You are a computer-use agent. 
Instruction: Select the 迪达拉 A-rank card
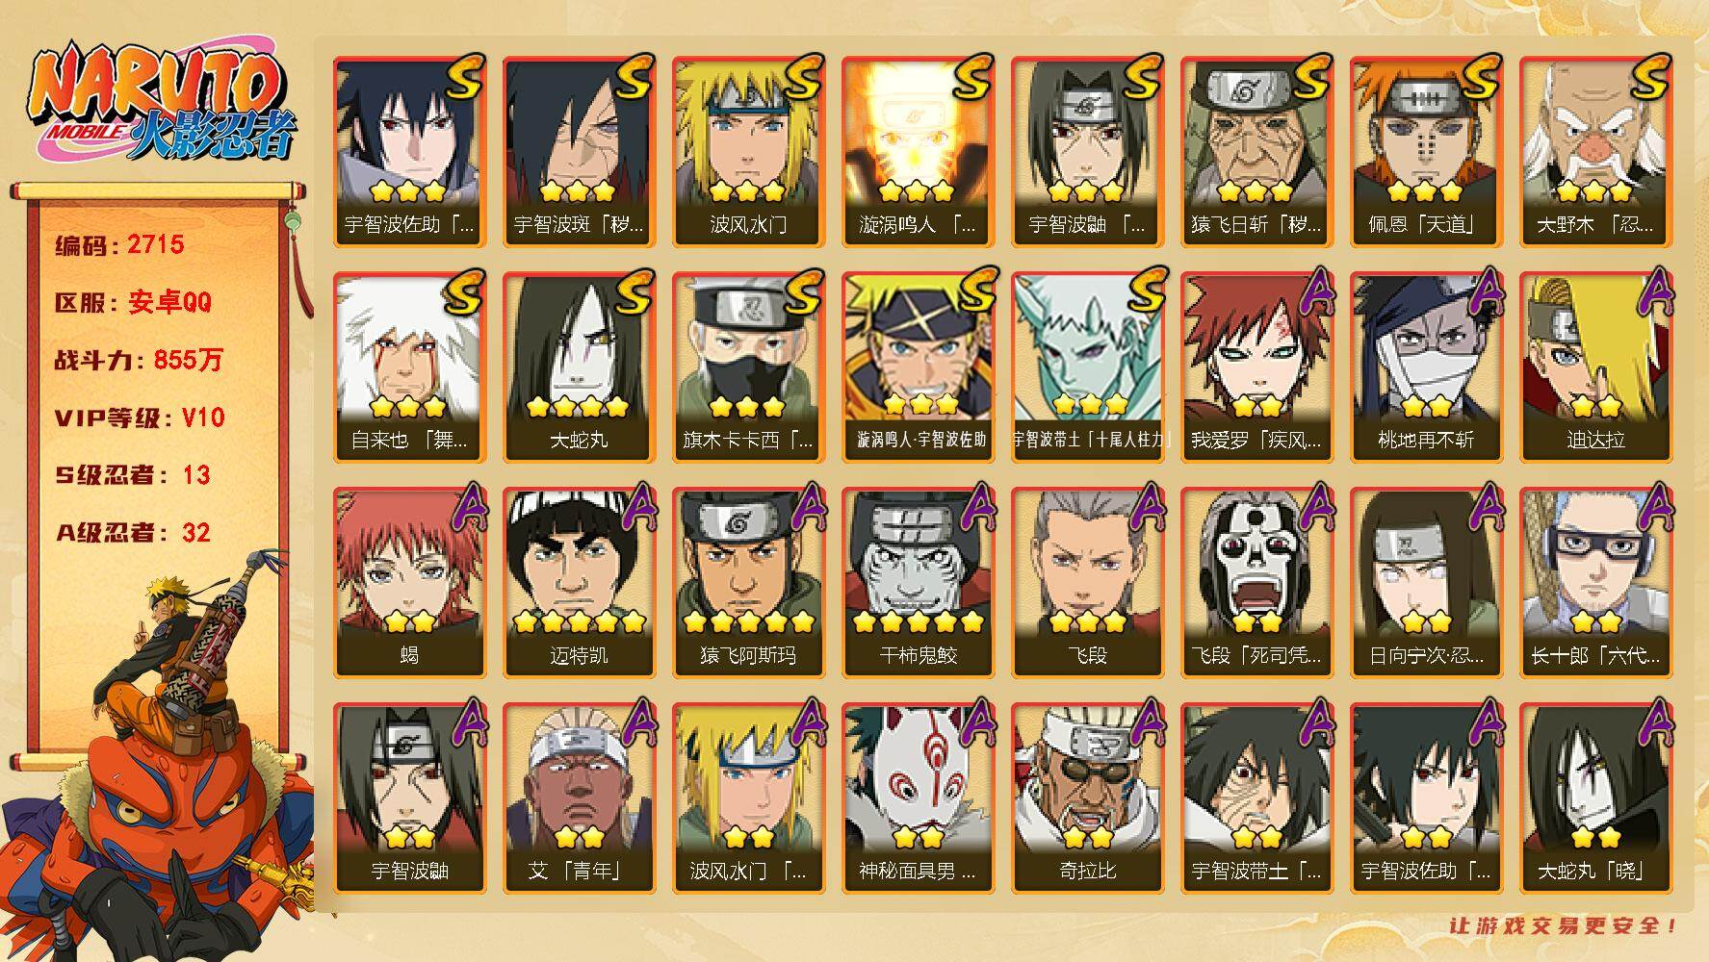click(x=1595, y=367)
